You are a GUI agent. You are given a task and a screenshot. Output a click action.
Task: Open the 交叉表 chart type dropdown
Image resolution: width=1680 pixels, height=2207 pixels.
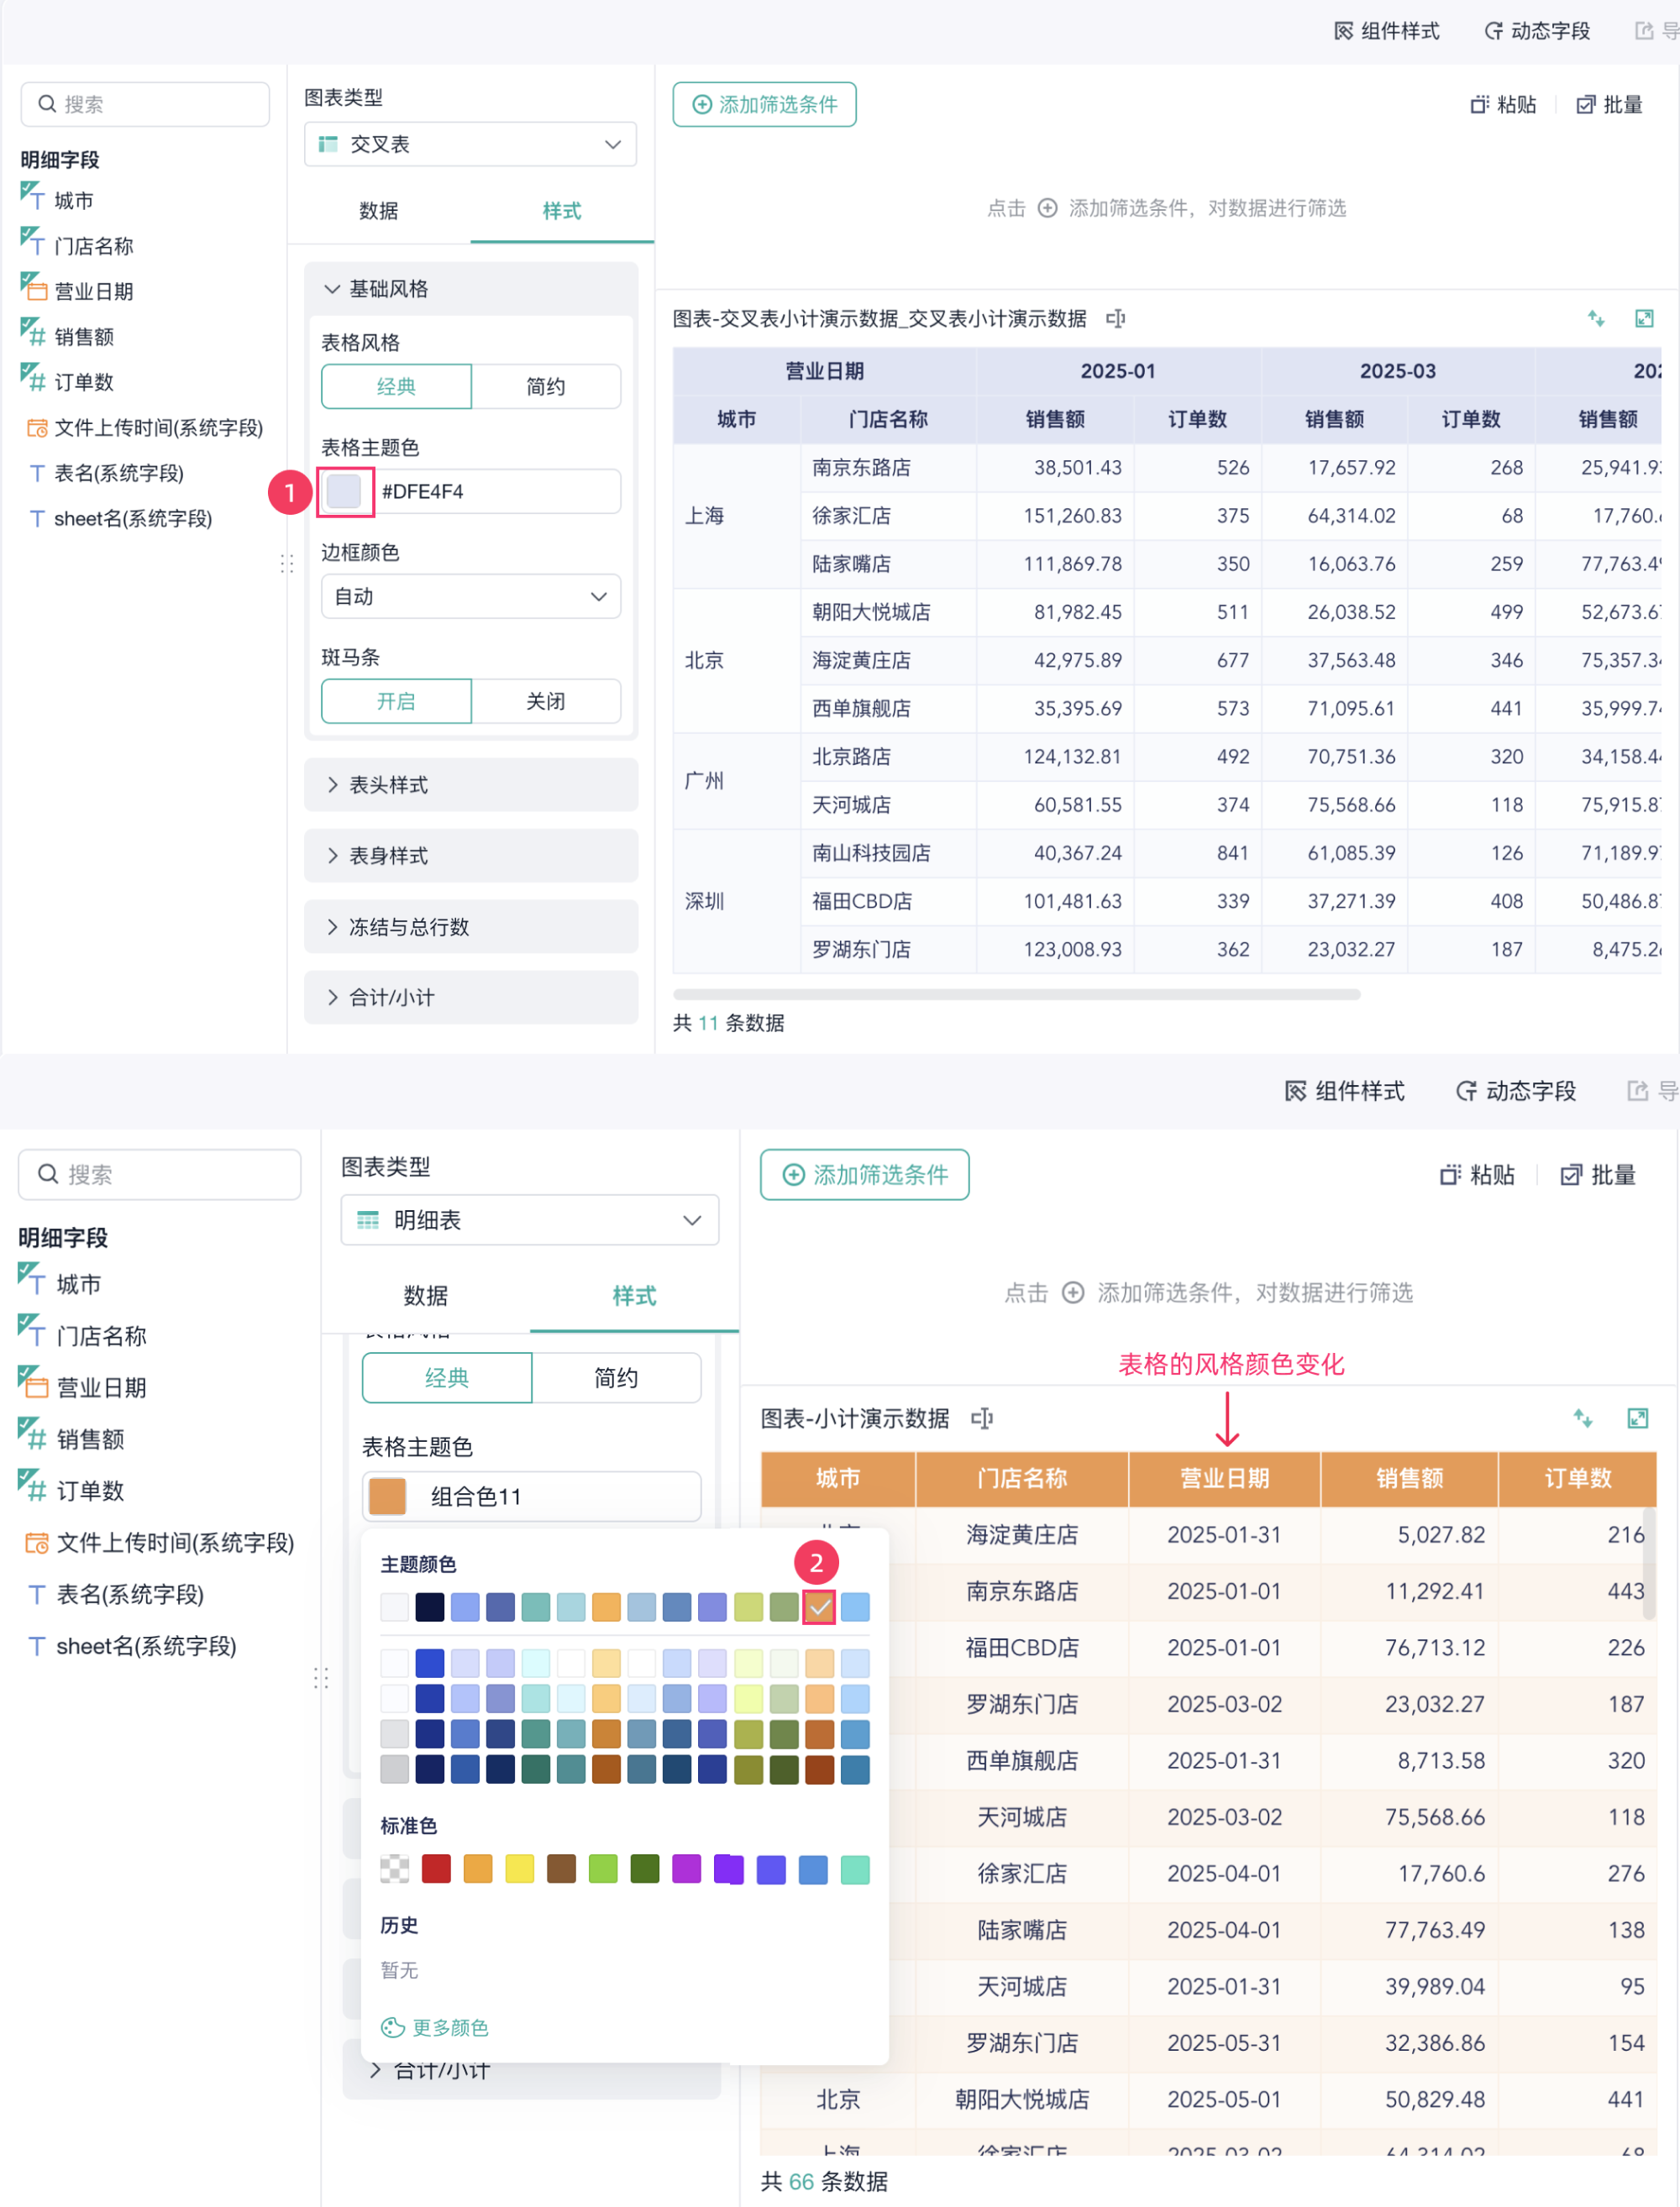(x=470, y=145)
